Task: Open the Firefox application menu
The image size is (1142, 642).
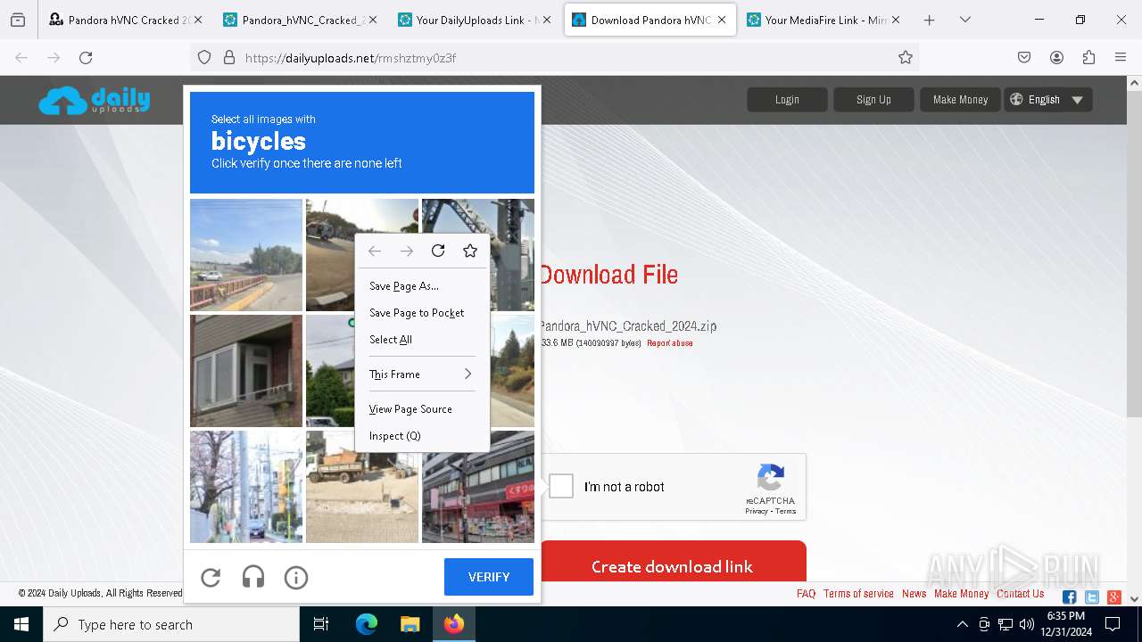Action: pyautogui.click(x=1121, y=57)
